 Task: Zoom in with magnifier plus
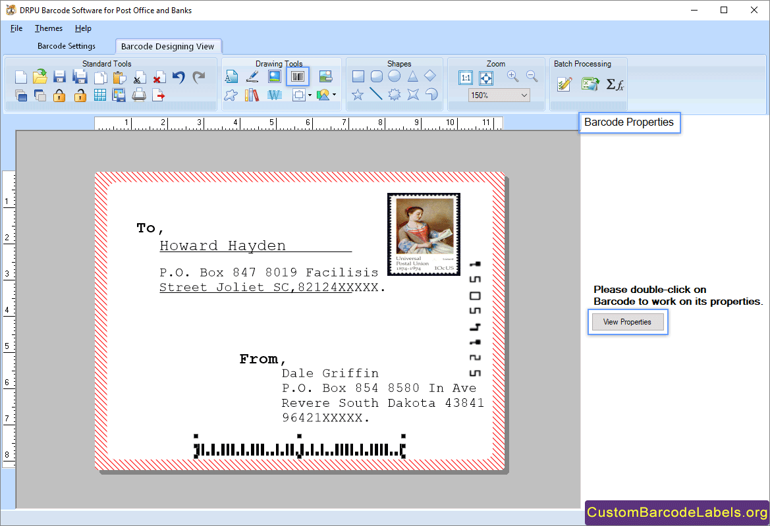tap(513, 76)
